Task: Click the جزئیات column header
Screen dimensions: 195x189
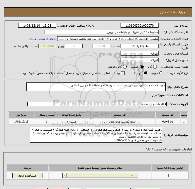Action: 28,168
